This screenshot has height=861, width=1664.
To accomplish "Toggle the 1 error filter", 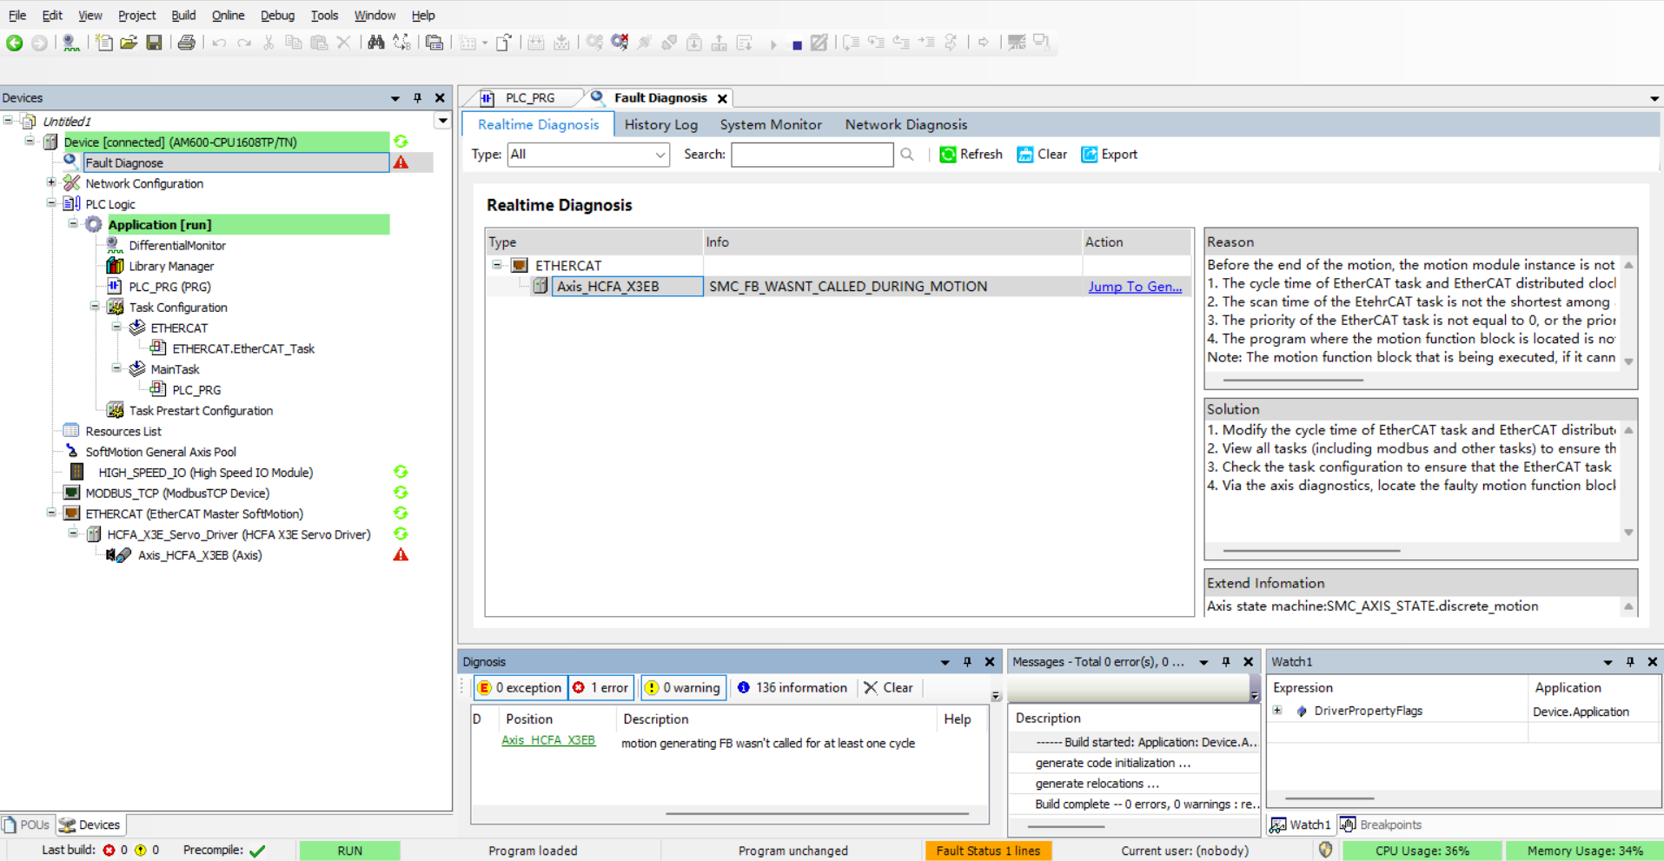I will pos(600,687).
